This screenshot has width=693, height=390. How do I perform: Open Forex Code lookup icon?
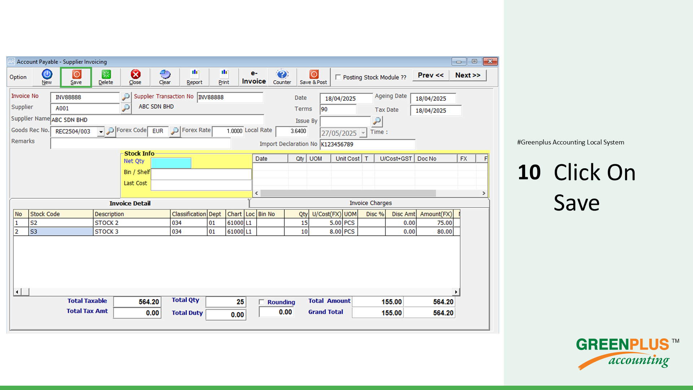coord(174,131)
